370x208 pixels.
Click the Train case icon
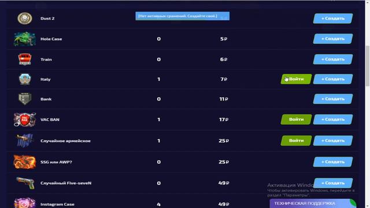(x=25, y=59)
